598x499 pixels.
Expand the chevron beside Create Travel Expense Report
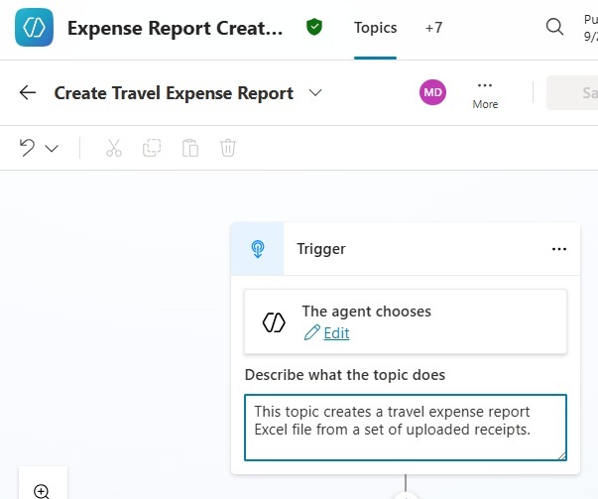[x=315, y=93]
